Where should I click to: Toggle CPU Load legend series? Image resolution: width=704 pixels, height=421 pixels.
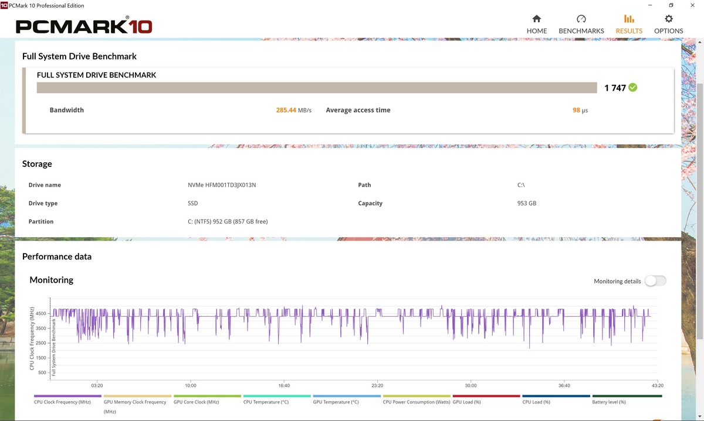pyautogui.click(x=536, y=402)
